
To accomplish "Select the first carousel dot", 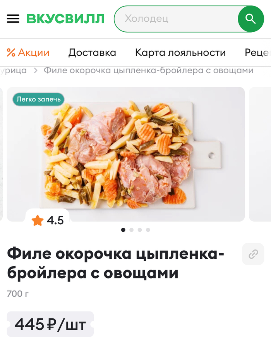I will pos(123,230).
